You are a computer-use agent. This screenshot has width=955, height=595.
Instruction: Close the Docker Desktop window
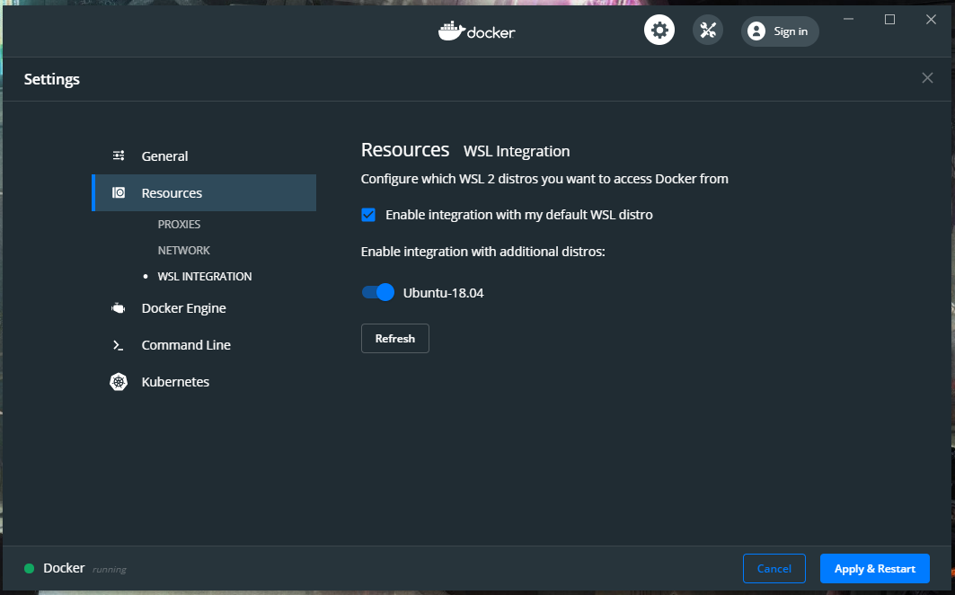(931, 20)
